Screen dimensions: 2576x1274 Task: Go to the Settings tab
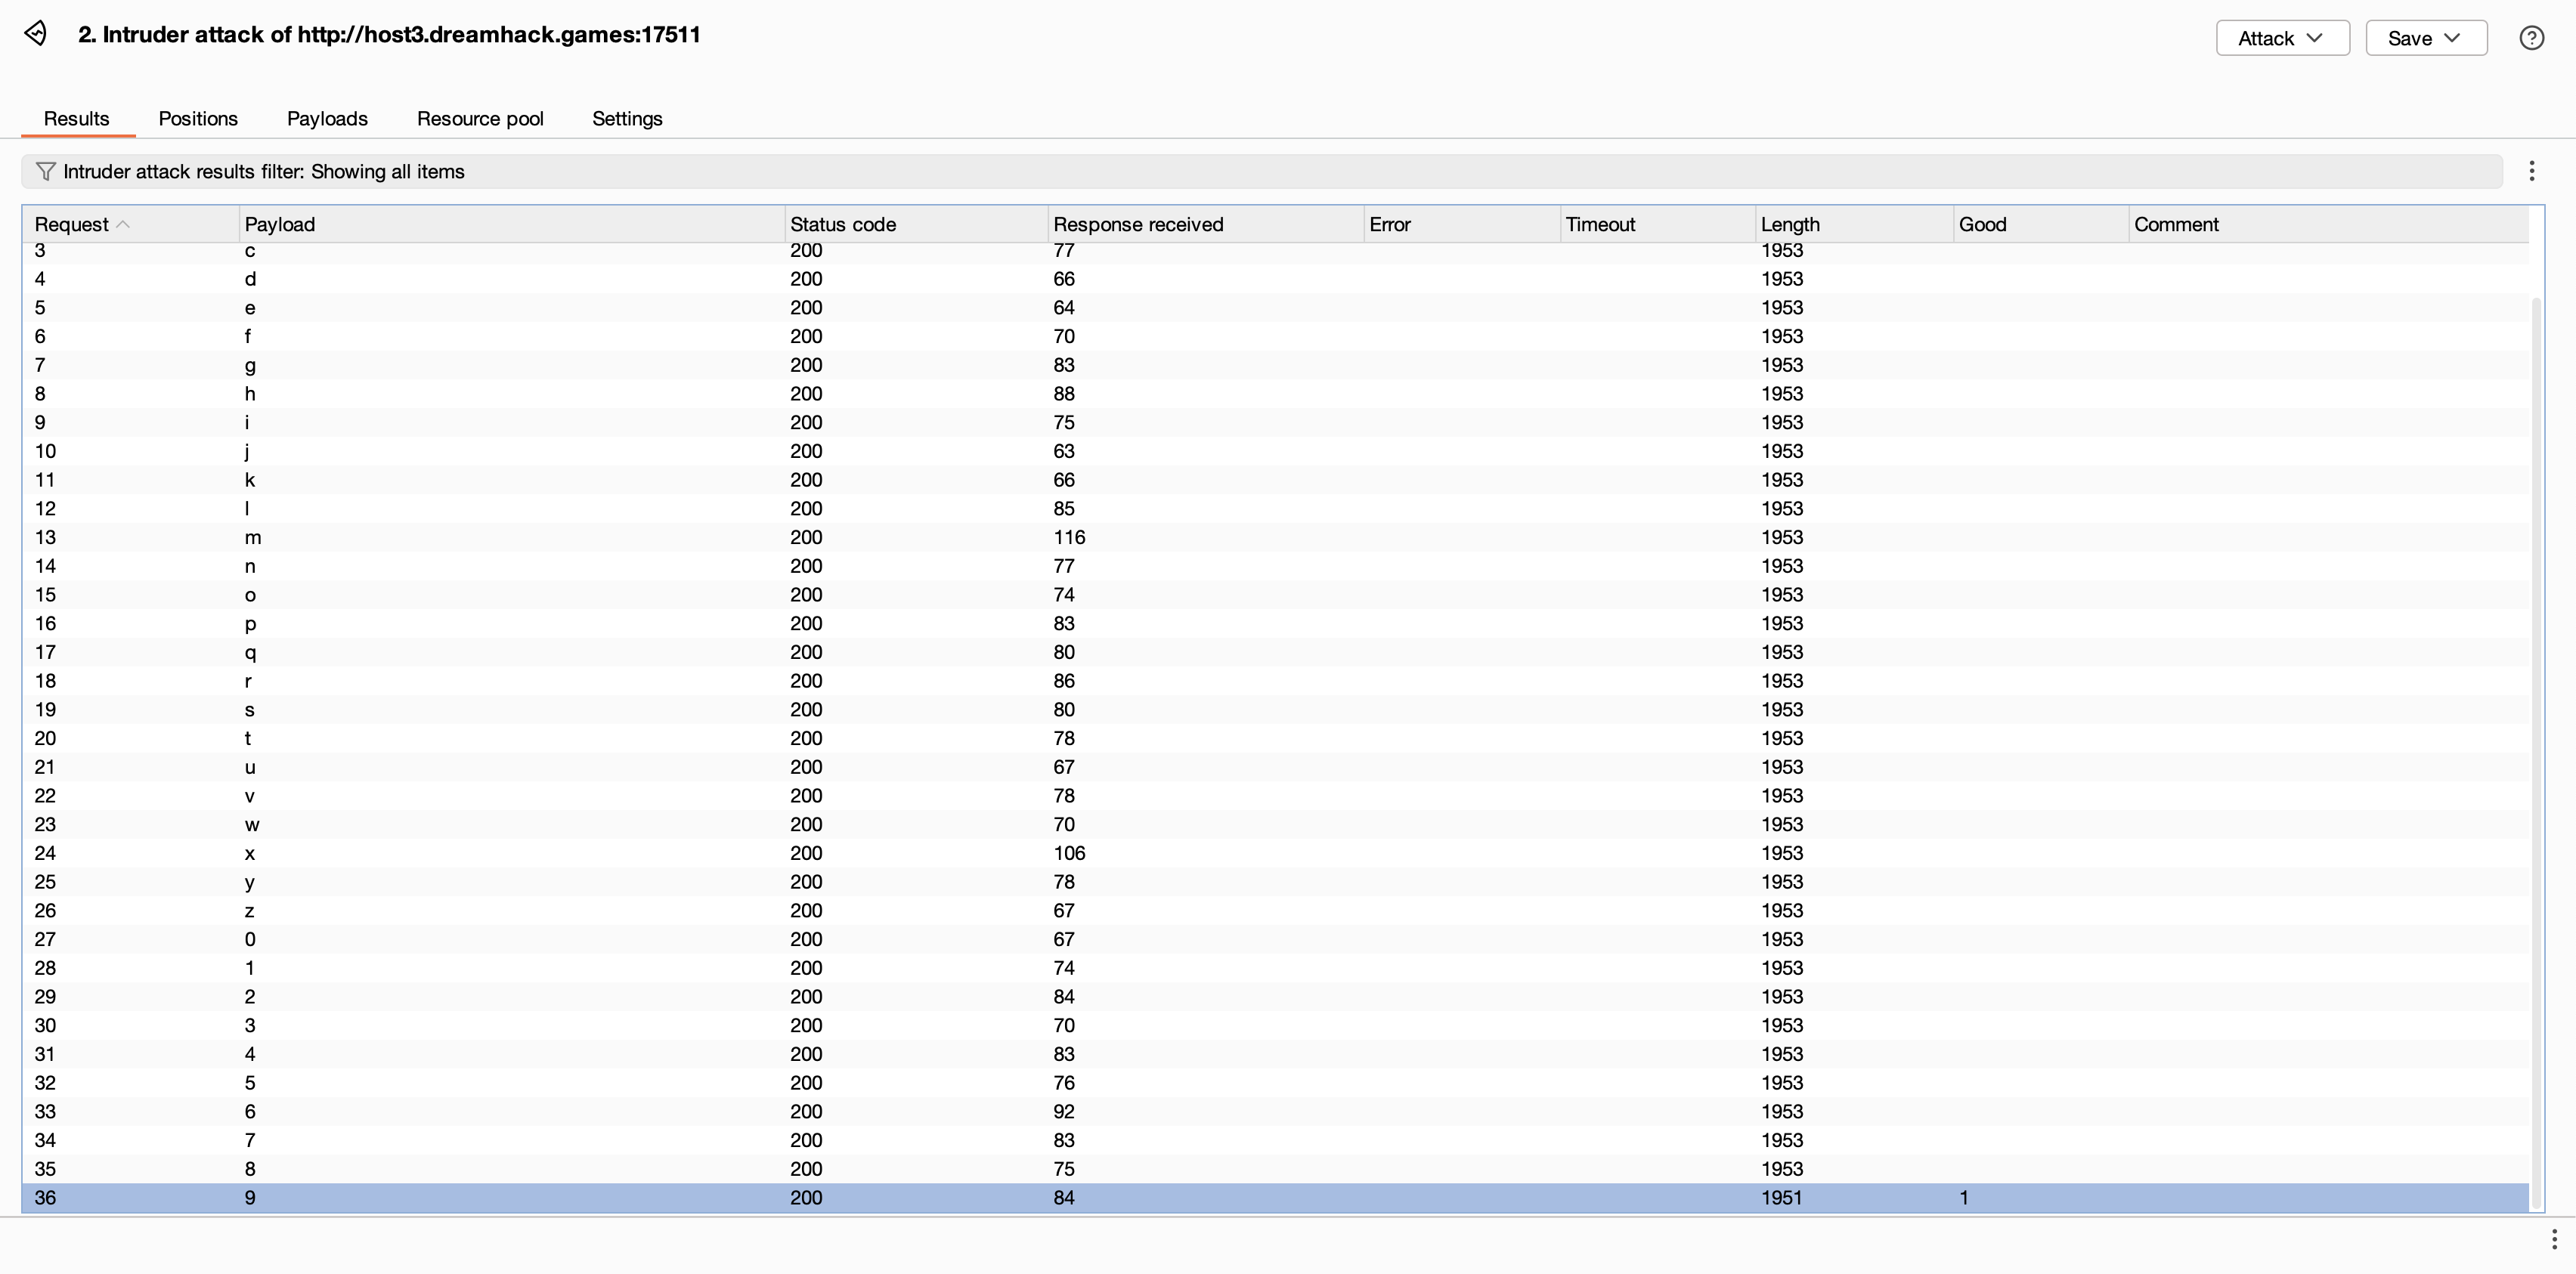coord(627,118)
